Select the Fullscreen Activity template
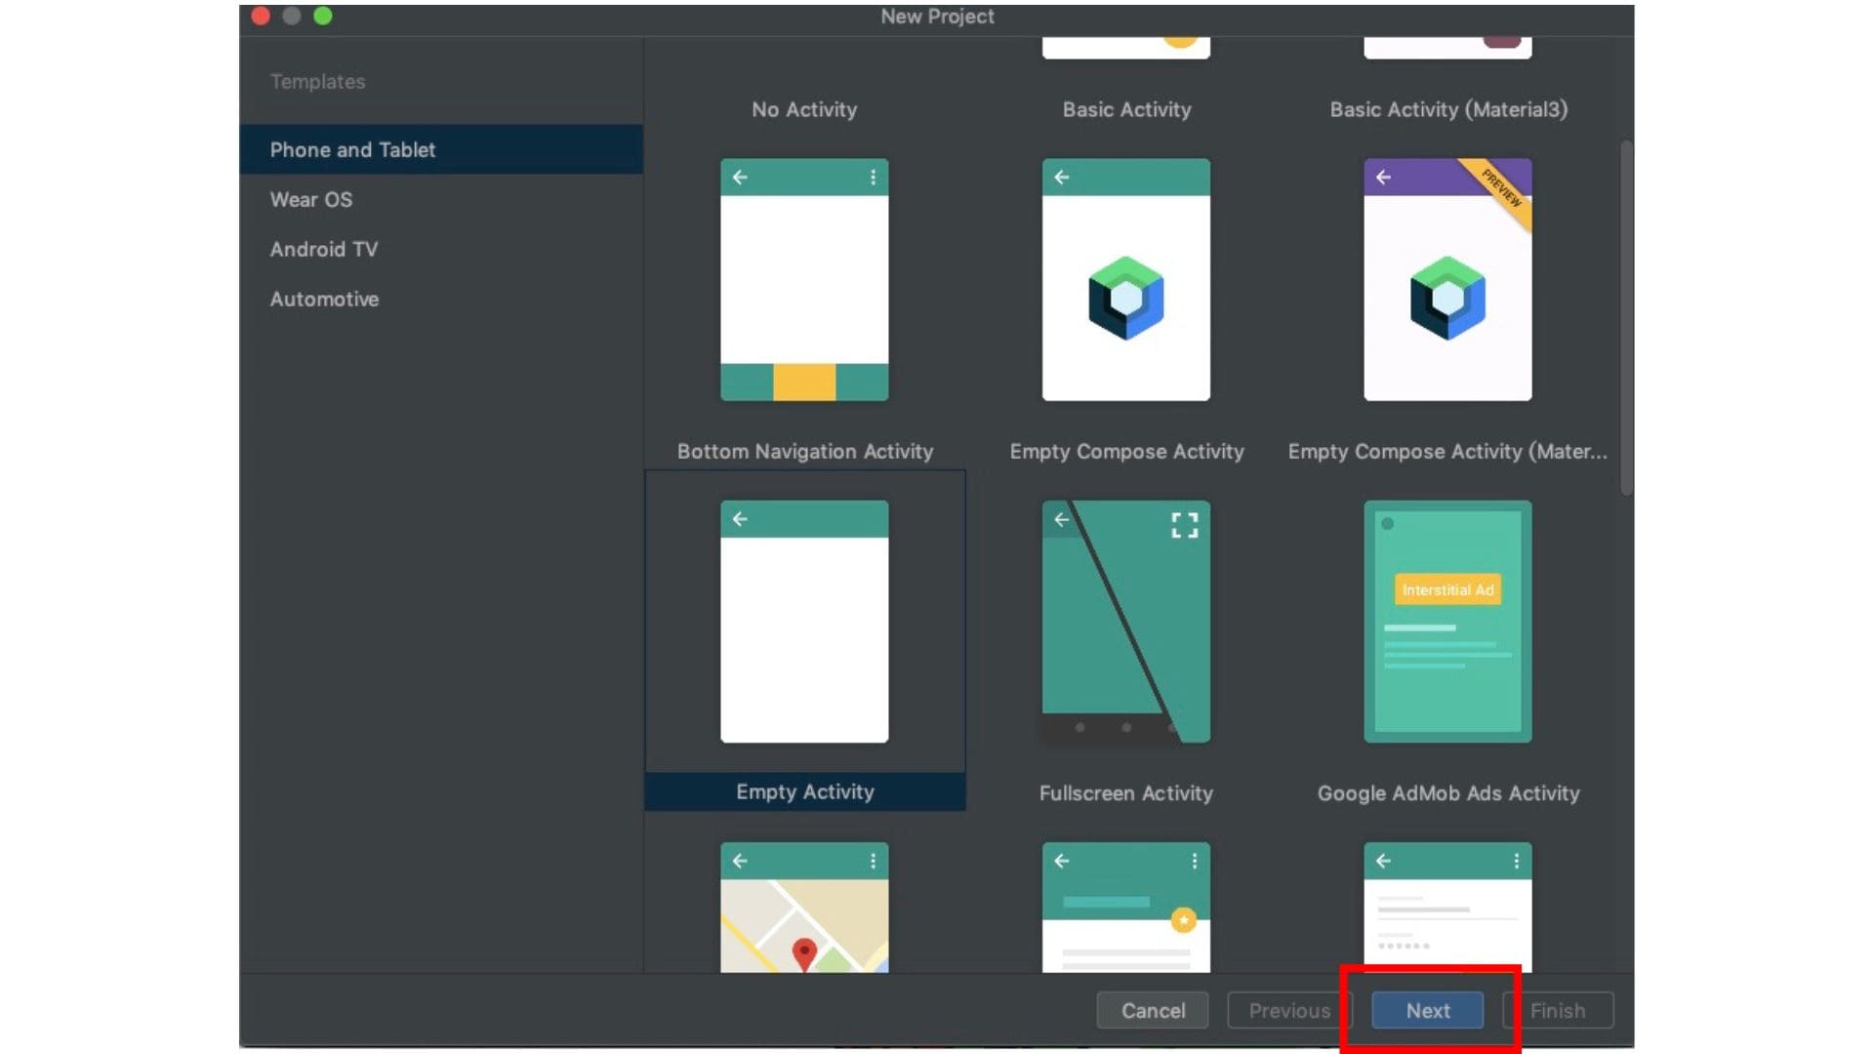1874x1054 pixels. (1125, 620)
